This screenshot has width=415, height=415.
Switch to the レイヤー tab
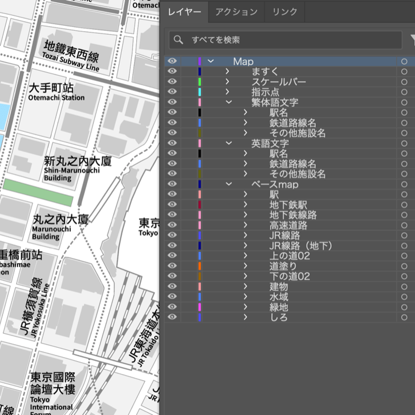point(184,12)
